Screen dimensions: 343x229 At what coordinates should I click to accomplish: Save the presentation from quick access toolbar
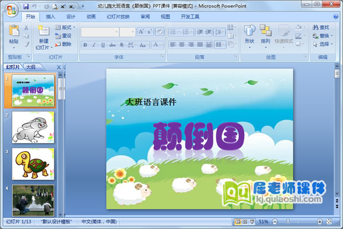click(26, 6)
